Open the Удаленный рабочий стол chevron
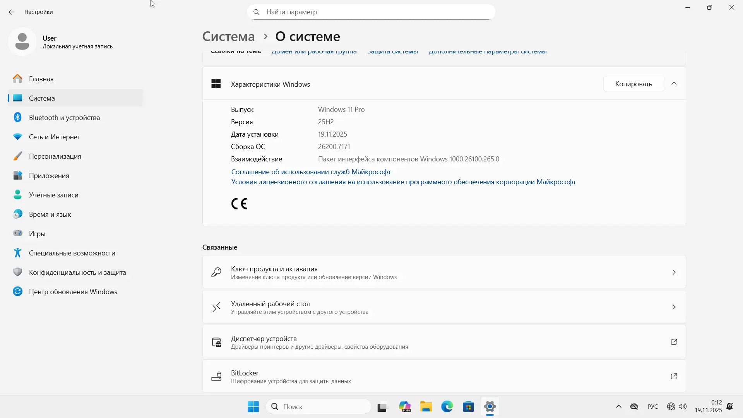The height and width of the screenshot is (418, 743). (x=674, y=307)
